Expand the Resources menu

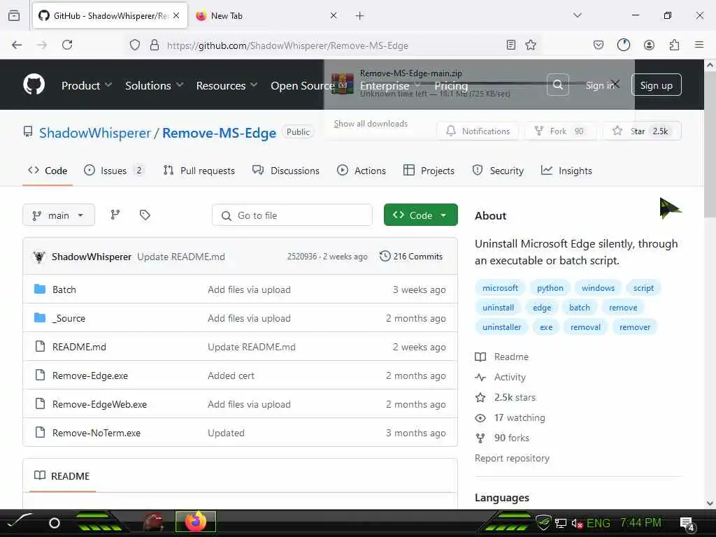coord(227,85)
